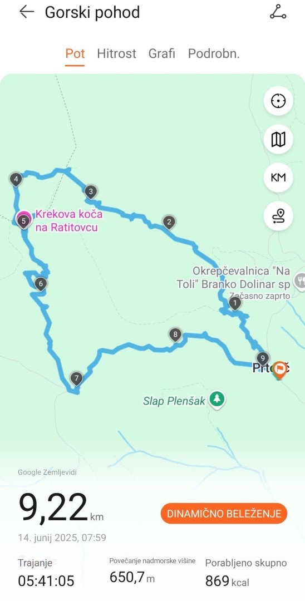305x601 pixels.
Task: Tap the orange finish flag marker
Action: click(280, 370)
